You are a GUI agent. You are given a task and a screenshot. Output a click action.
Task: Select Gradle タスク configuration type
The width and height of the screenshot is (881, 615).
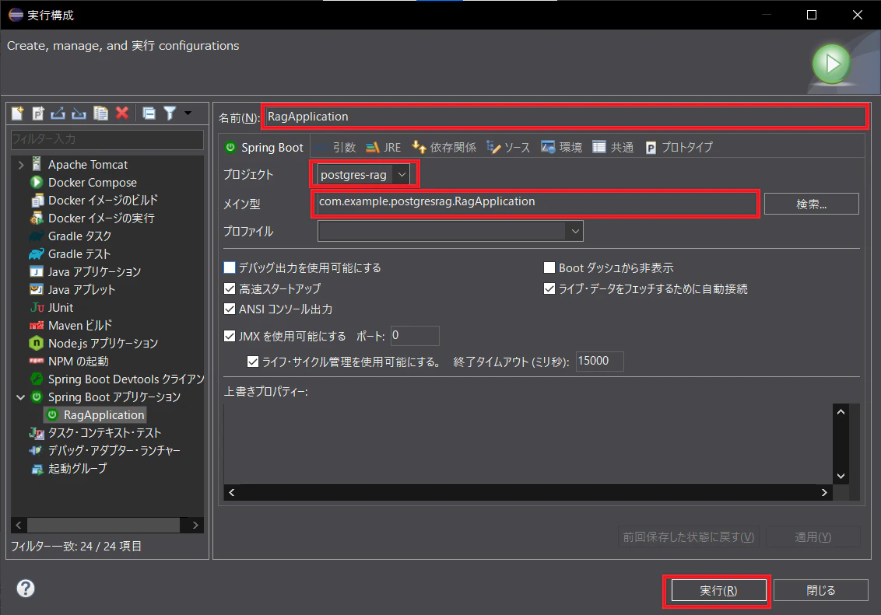click(x=79, y=236)
